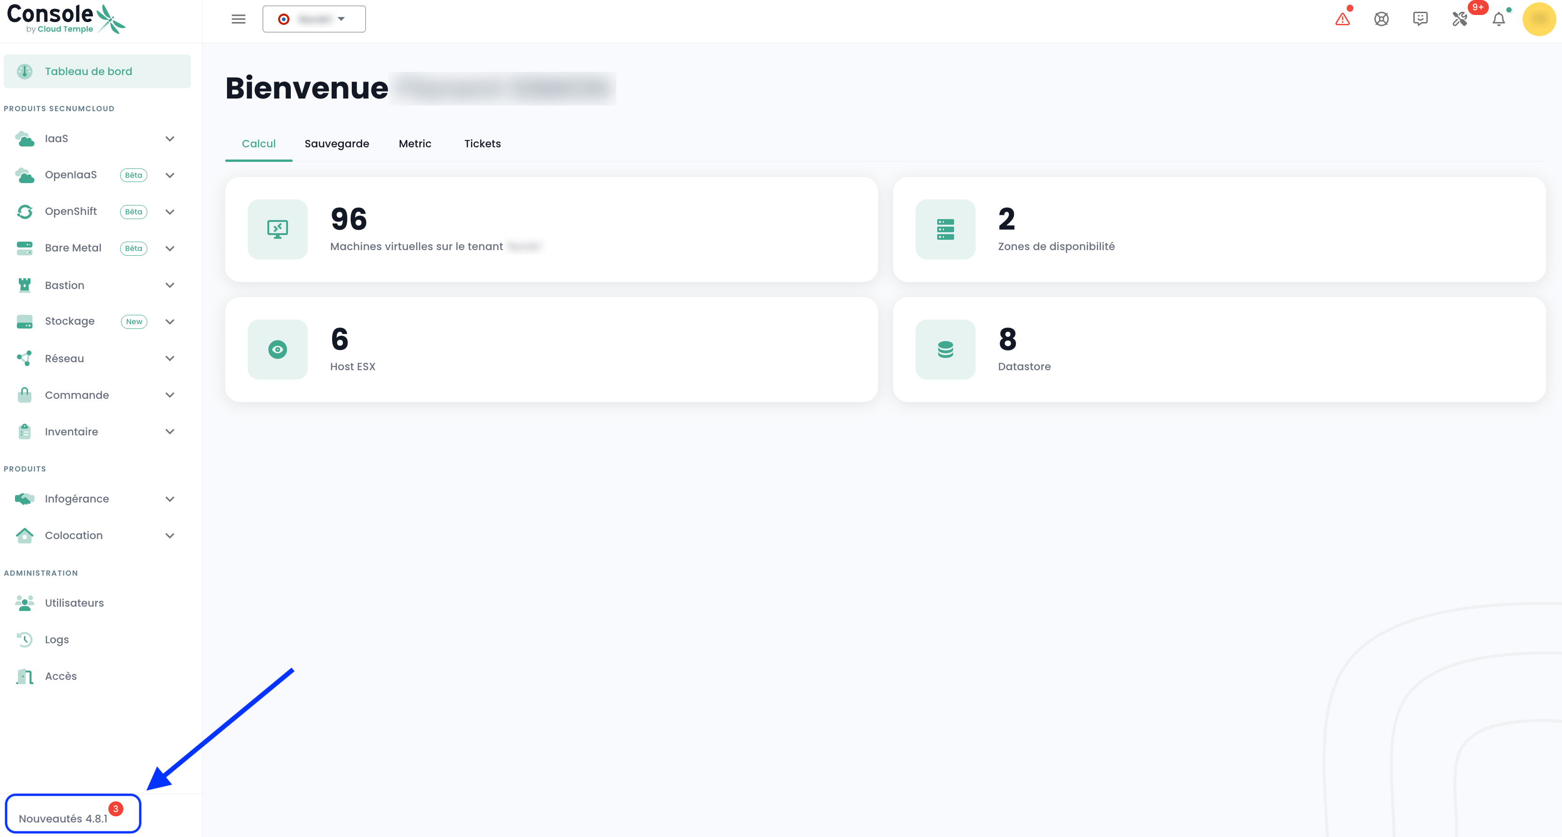Switch to the Tickets tab
The image size is (1562, 837).
(x=482, y=144)
